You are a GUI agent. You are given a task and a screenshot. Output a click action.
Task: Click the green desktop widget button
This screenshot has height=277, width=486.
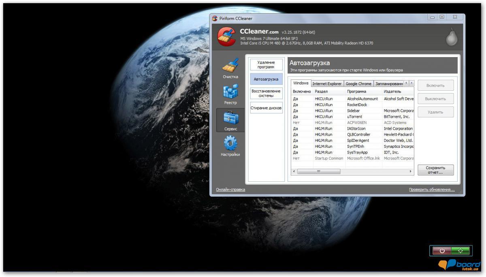[460, 251]
